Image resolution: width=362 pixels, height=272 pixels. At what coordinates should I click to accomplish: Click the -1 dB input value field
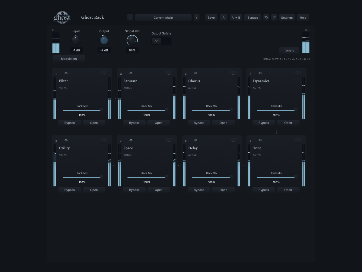pyautogui.click(x=76, y=50)
